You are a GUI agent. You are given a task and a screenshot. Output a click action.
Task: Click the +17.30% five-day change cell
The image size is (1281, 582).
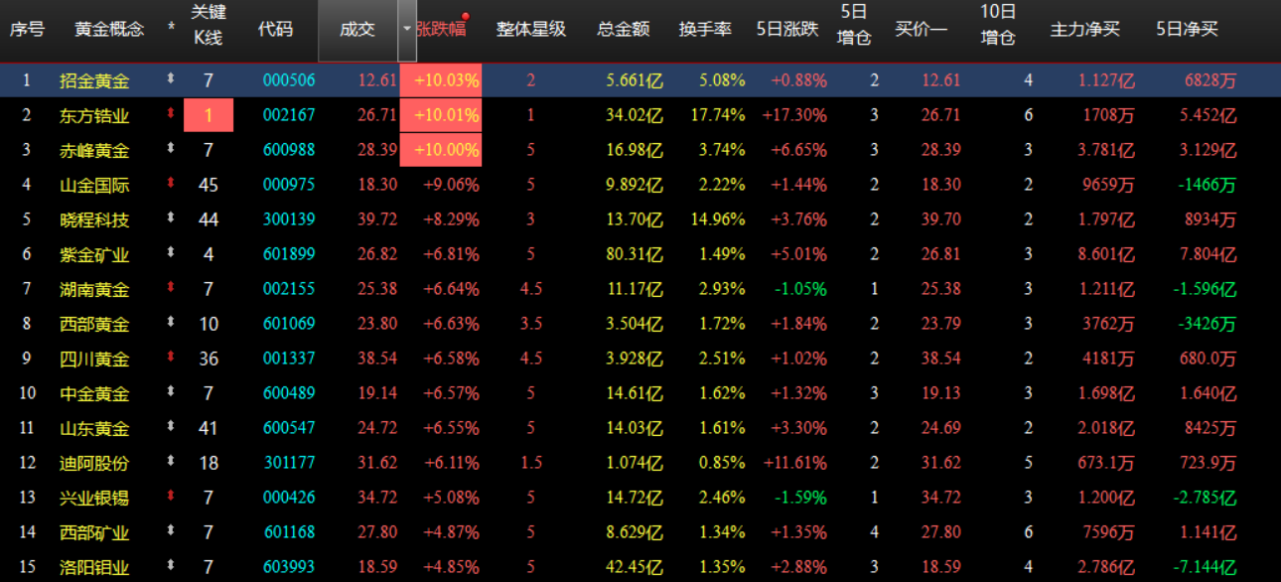794,115
